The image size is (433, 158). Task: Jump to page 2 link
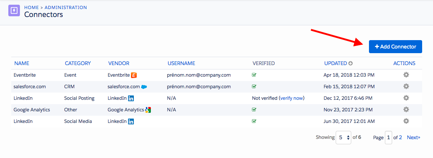click(400, 137)
